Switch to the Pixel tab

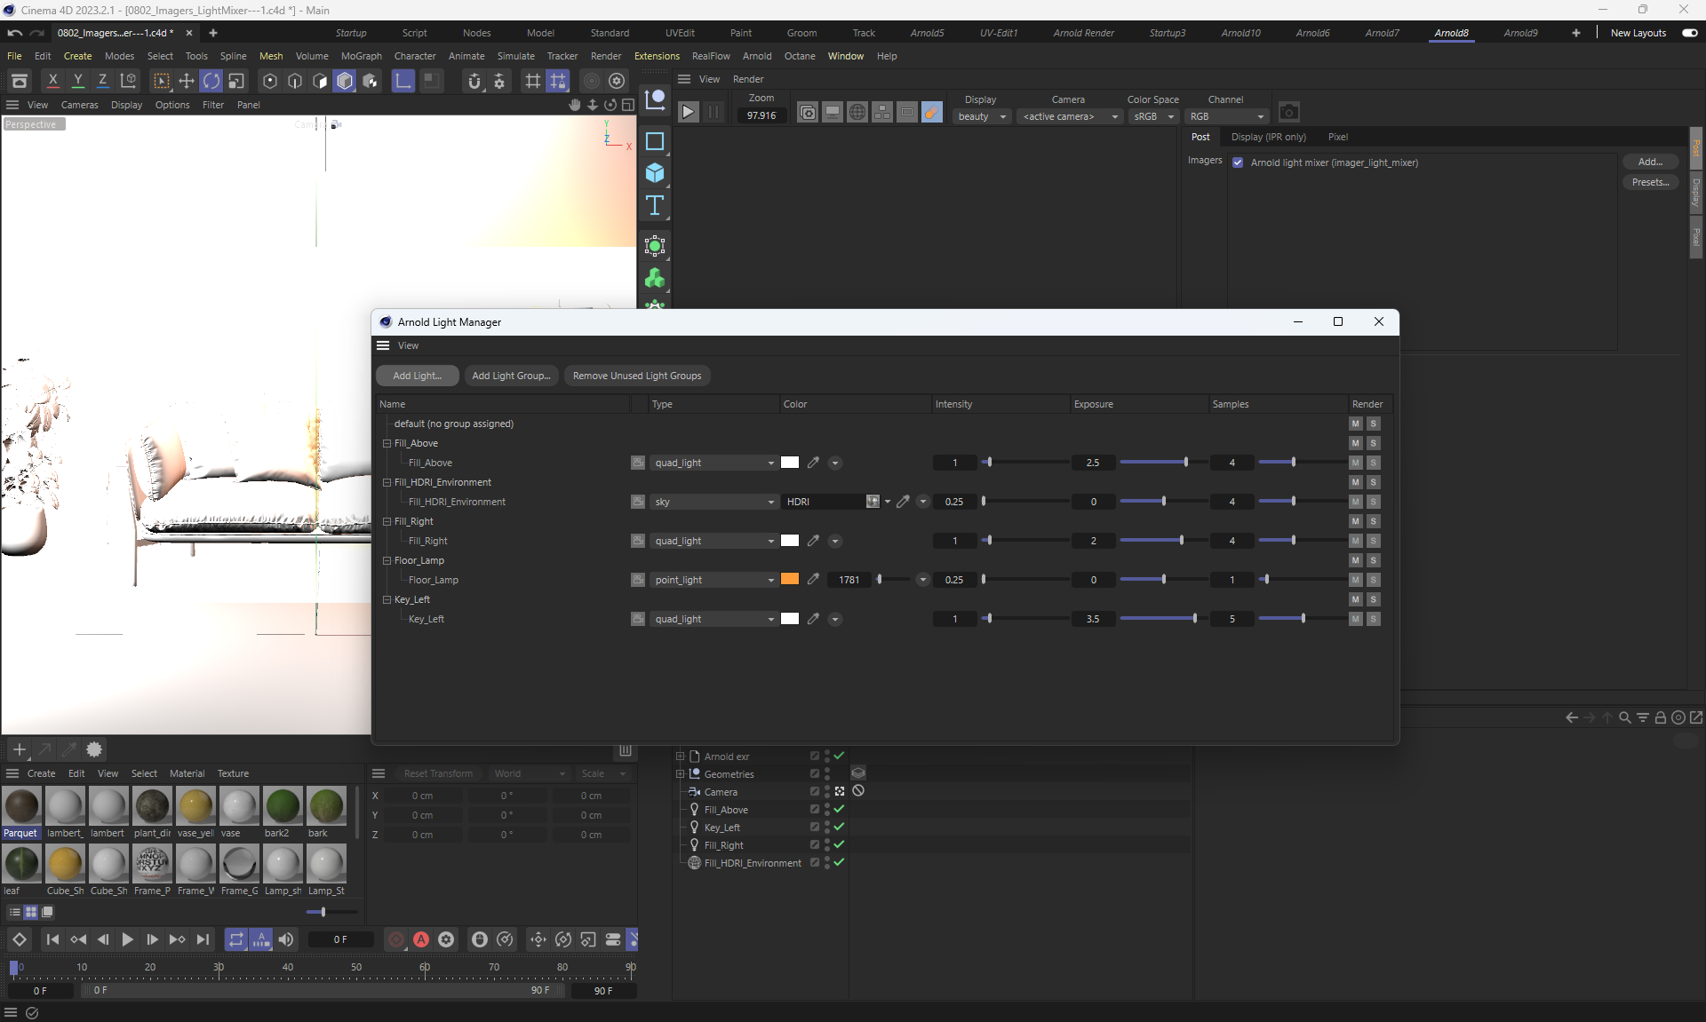coord(1337,137)
